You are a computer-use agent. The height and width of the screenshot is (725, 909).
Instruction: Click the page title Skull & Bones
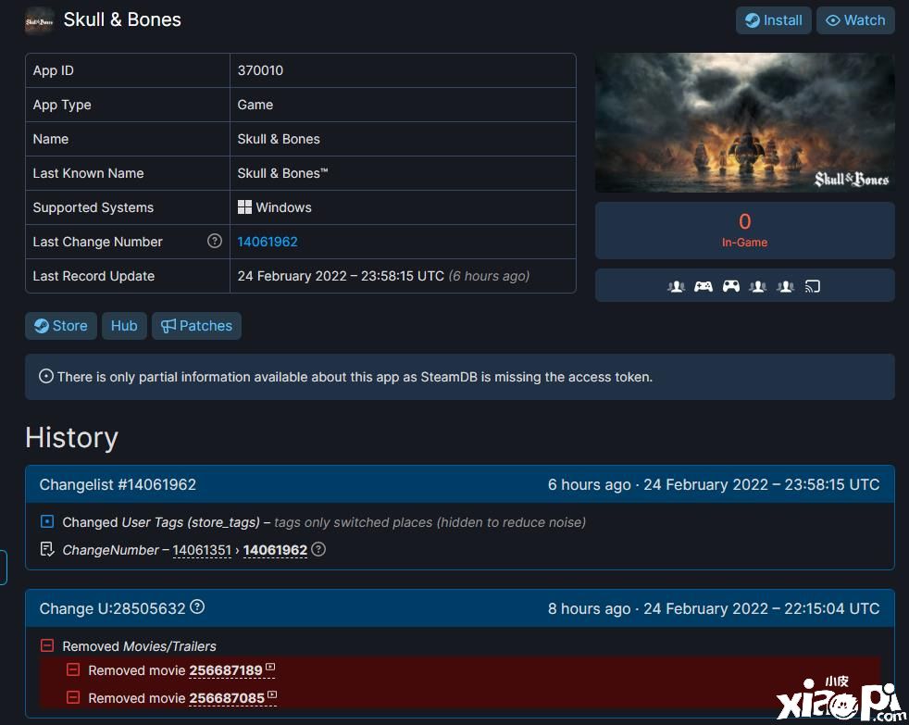tap(122, 19)
